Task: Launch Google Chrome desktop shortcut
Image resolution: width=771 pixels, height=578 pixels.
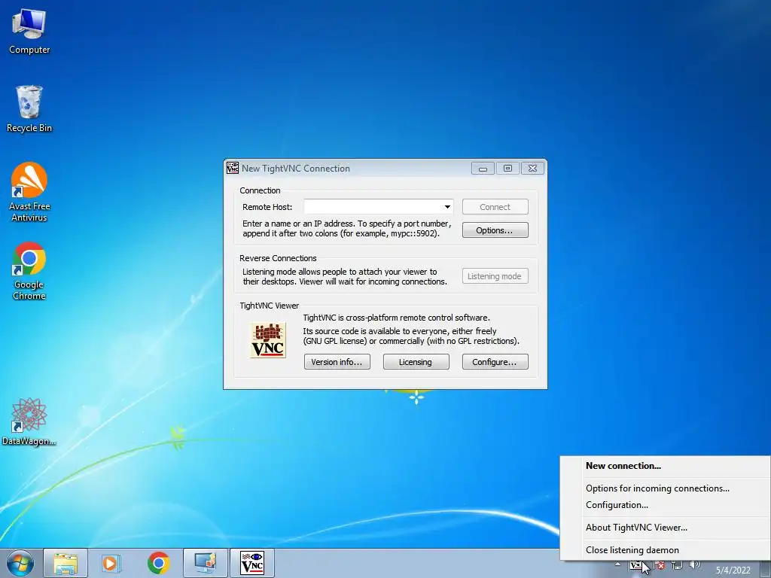Action: point(29,271)
